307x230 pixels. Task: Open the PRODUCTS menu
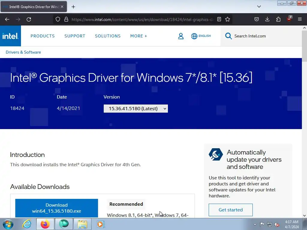tap(43, 36)
